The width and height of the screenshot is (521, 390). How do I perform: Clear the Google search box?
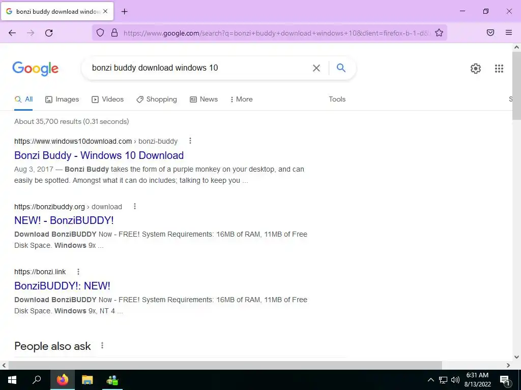[316, 68]
